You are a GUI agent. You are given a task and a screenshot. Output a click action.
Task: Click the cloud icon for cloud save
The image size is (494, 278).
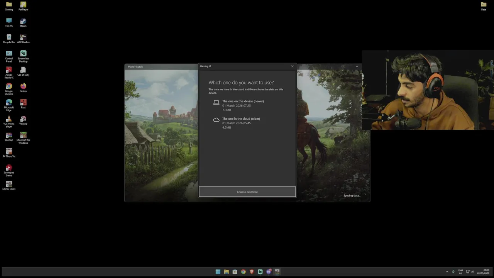pos(216,120)
